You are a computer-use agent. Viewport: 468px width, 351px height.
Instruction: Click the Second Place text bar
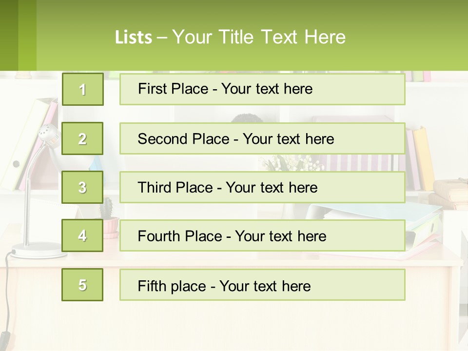pos(262,138)
